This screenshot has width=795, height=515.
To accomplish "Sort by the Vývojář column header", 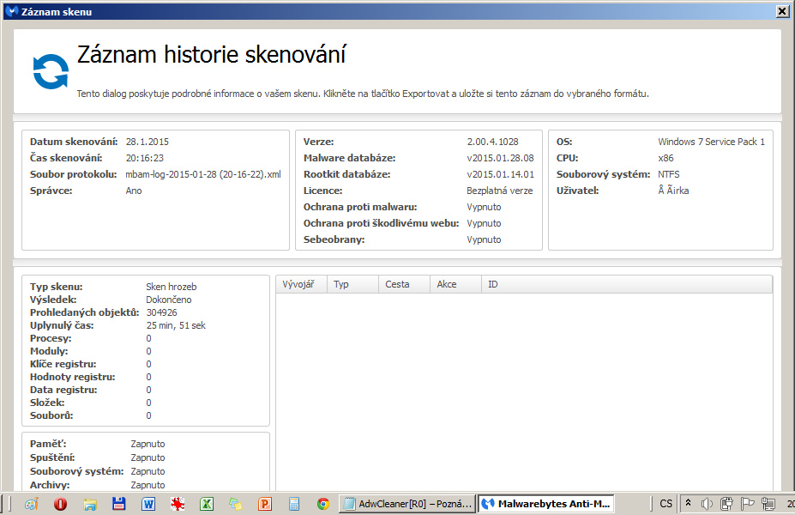I will click(x=302, y=284).
